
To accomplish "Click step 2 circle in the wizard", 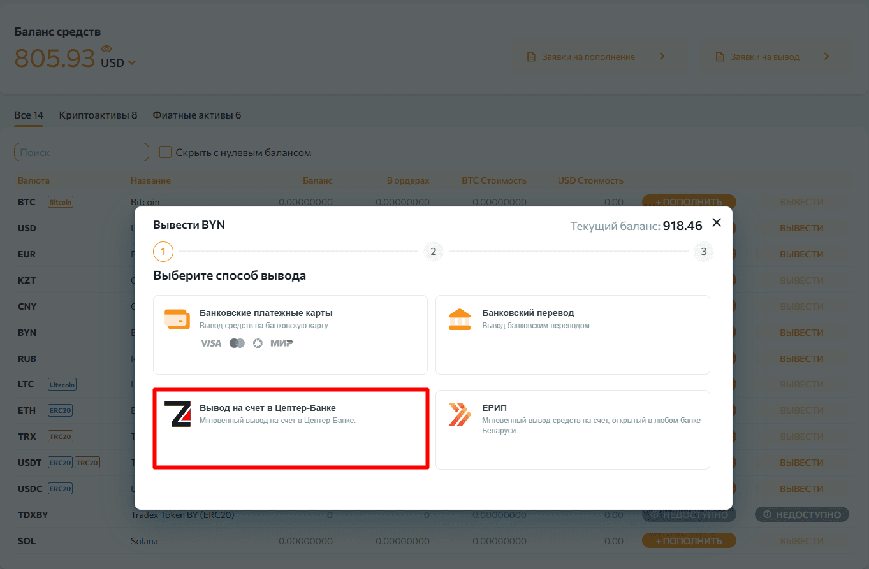I will (x=434, y=252).
